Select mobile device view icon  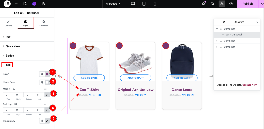(155, 4)
